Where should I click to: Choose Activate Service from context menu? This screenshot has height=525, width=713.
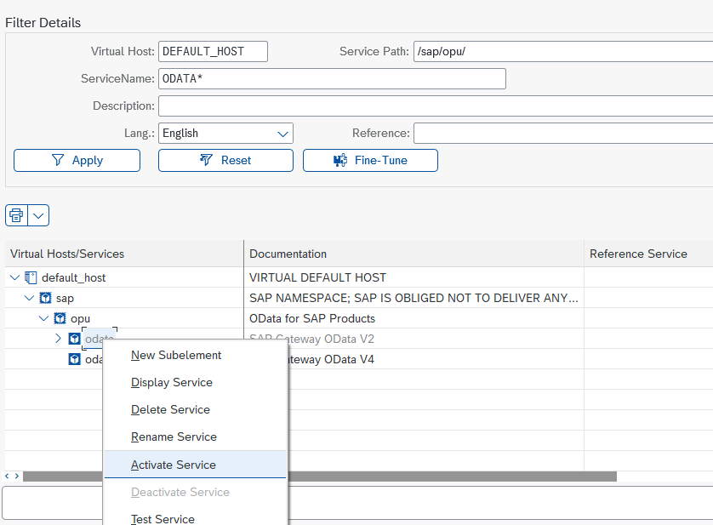[x=174, y=465]
